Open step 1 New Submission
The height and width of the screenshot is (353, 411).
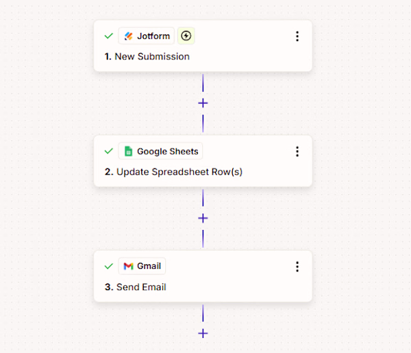[147, 57]
